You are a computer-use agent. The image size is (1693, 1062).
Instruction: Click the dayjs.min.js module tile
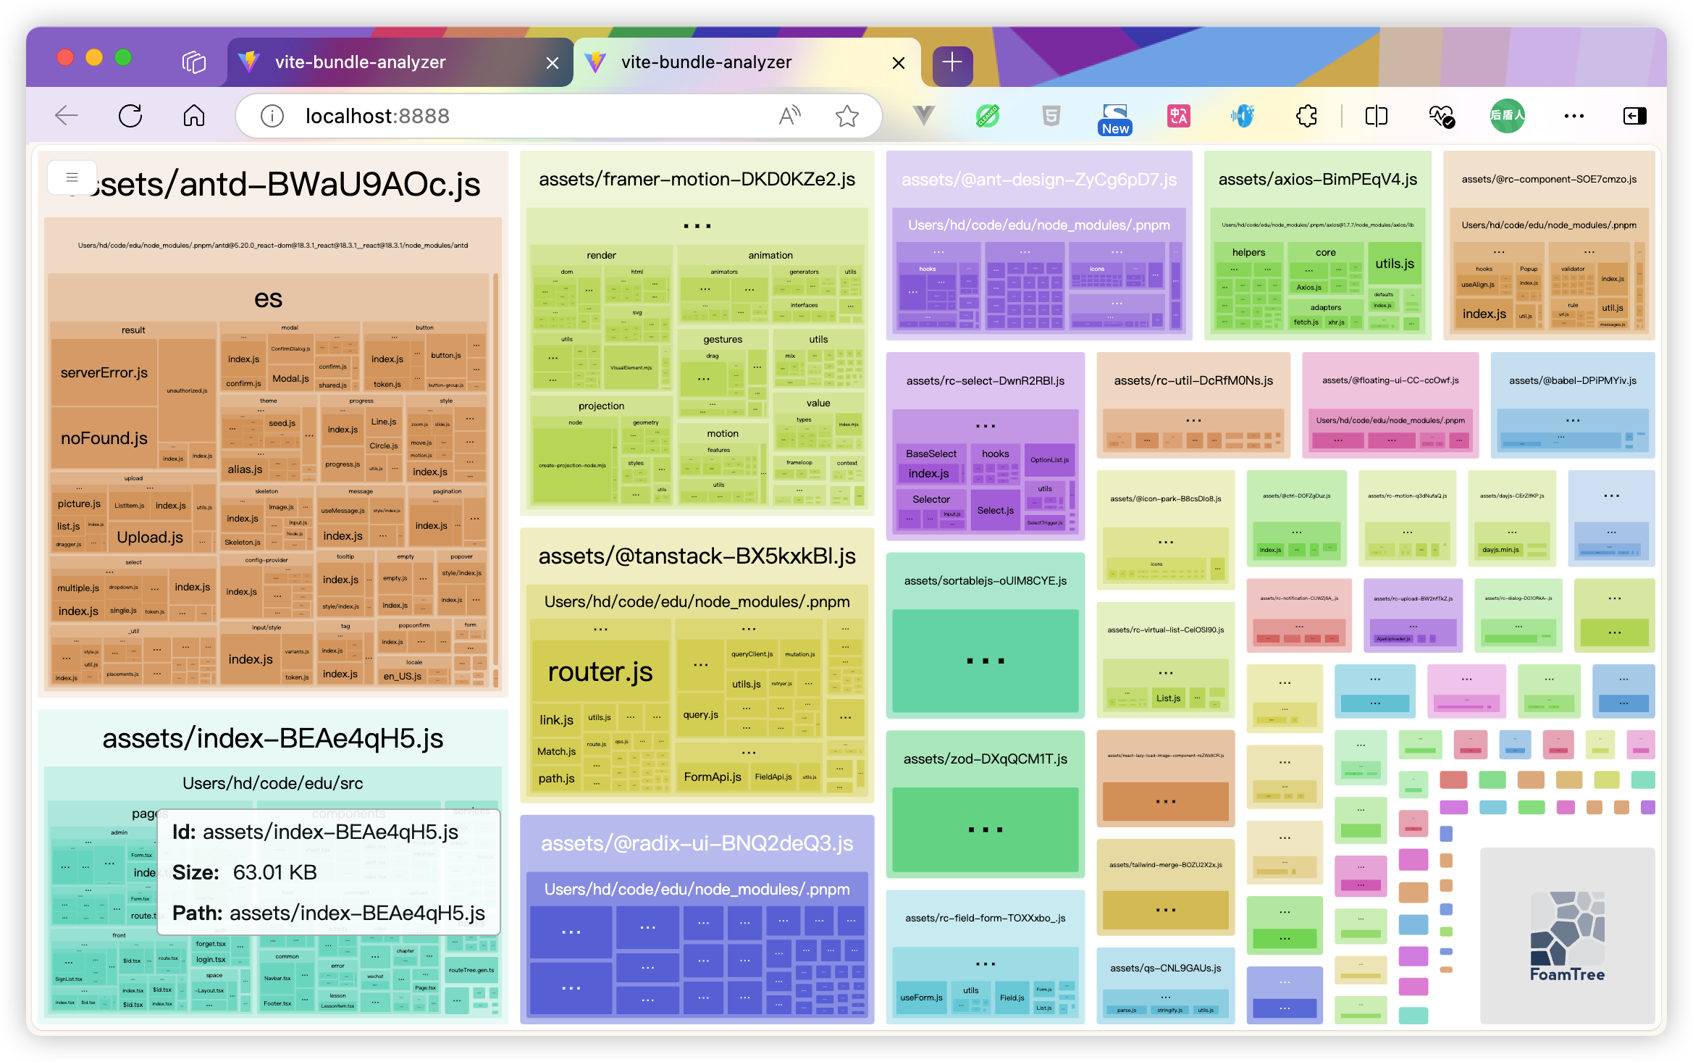coord(1500,550)
